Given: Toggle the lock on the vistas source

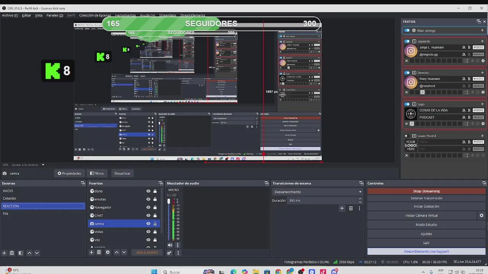Looking at the screenshot, I should click(x=155, y=231).
